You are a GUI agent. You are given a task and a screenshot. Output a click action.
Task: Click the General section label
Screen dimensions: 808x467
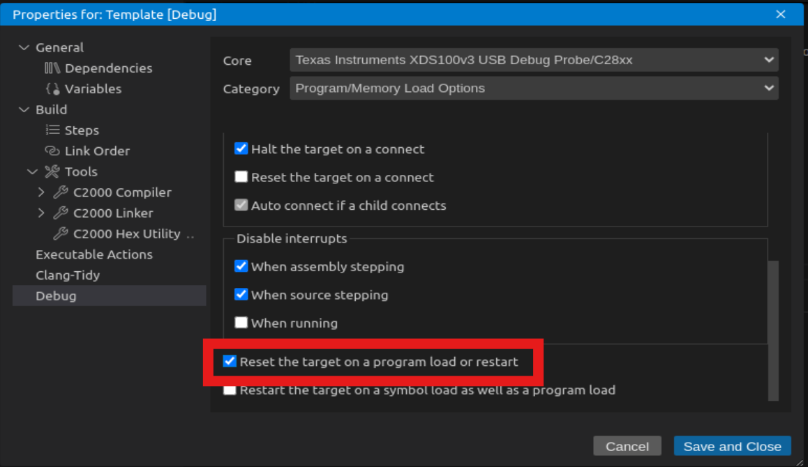pos(59,47)
